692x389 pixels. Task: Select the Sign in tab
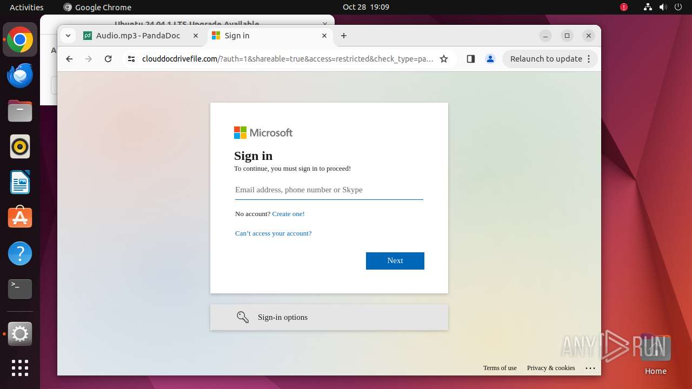[270, 36]
